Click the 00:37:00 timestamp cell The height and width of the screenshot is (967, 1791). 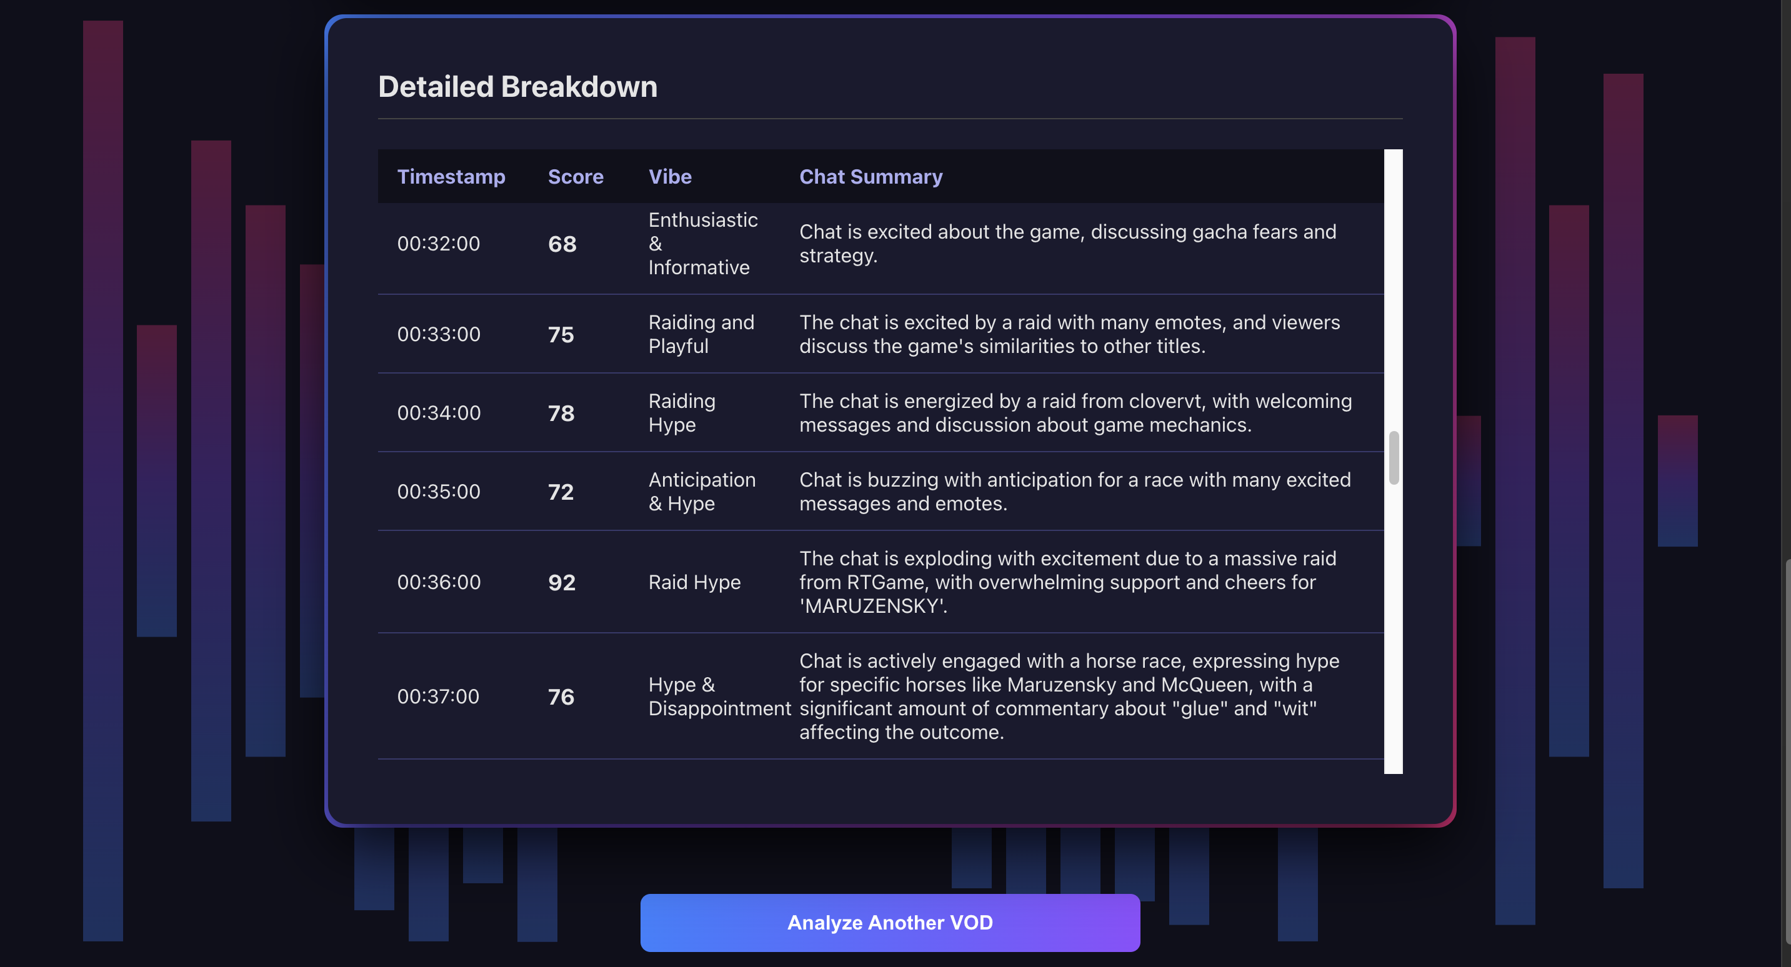point(438,696)
